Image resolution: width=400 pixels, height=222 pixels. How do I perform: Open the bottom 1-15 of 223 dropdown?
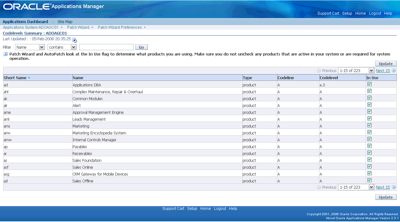tap(356, 187)
